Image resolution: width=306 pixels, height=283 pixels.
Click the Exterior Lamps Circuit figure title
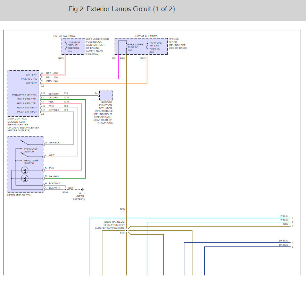(x=122, y=9)
